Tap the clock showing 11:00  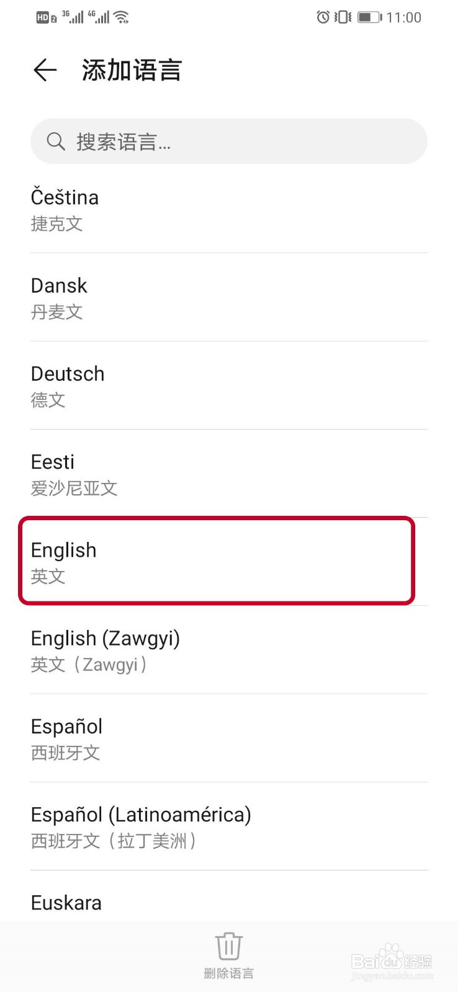[404, 17]
